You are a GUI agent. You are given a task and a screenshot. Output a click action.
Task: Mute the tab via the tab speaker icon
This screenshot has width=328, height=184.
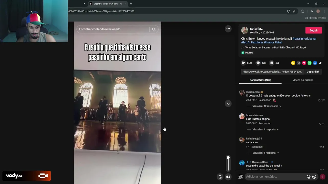121,4
